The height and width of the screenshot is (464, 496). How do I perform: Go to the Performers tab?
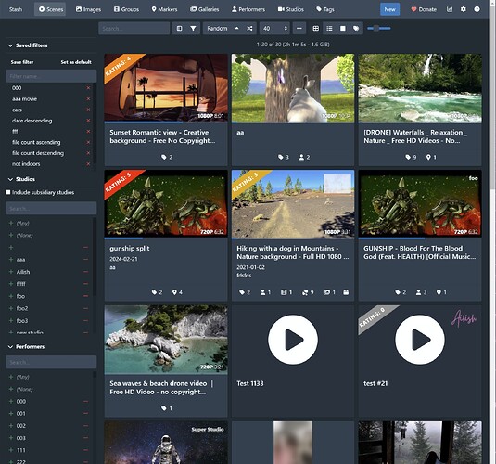(x=248, y=9)
